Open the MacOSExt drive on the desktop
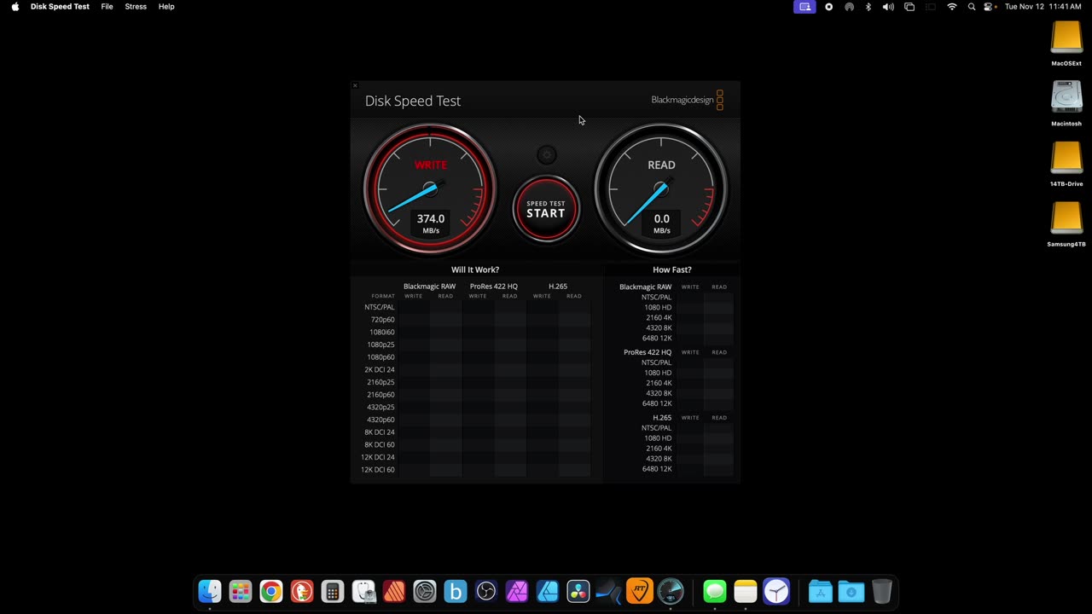 [x=1066, y=43]
